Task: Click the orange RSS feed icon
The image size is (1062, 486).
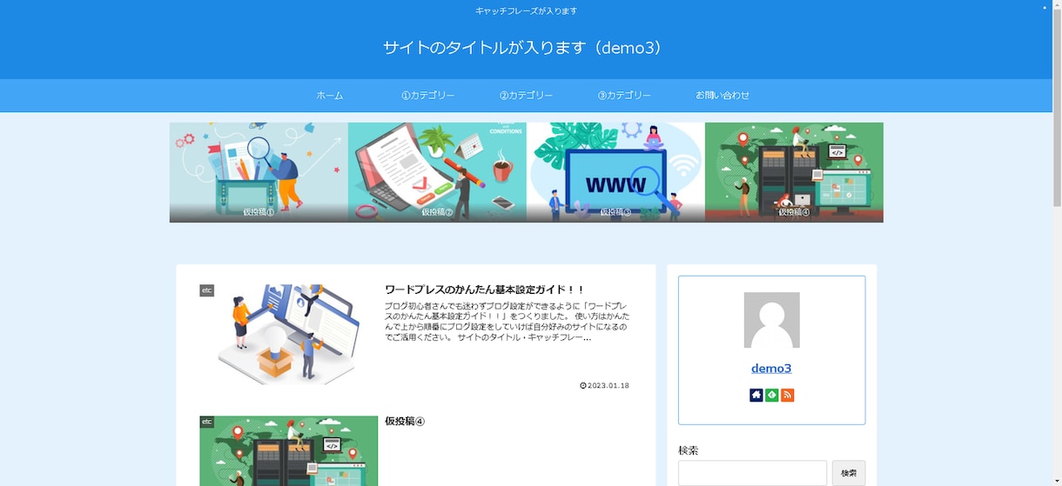Action: pos(787,395)
